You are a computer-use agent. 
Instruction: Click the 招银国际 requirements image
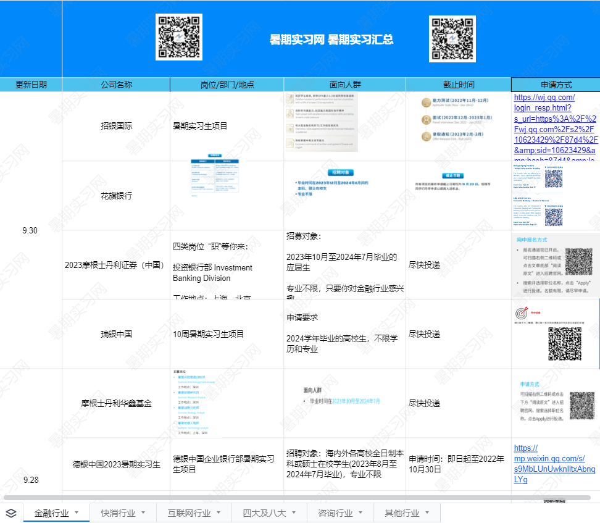[322, 122]
